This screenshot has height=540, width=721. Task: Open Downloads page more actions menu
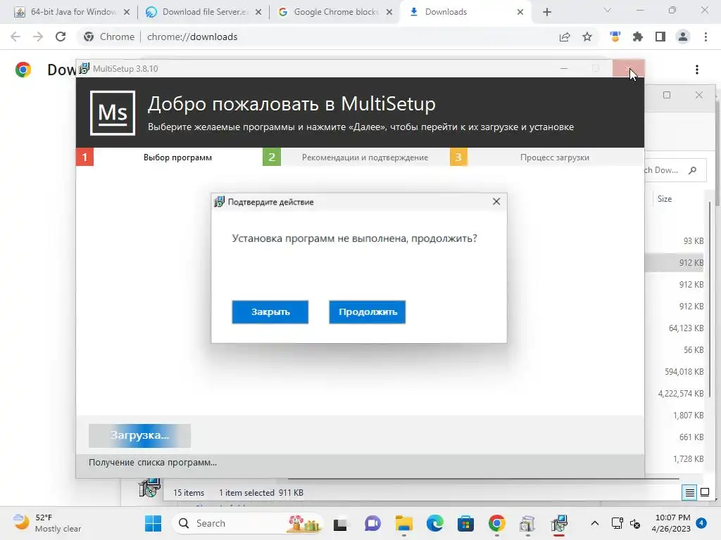coord(696,70)
